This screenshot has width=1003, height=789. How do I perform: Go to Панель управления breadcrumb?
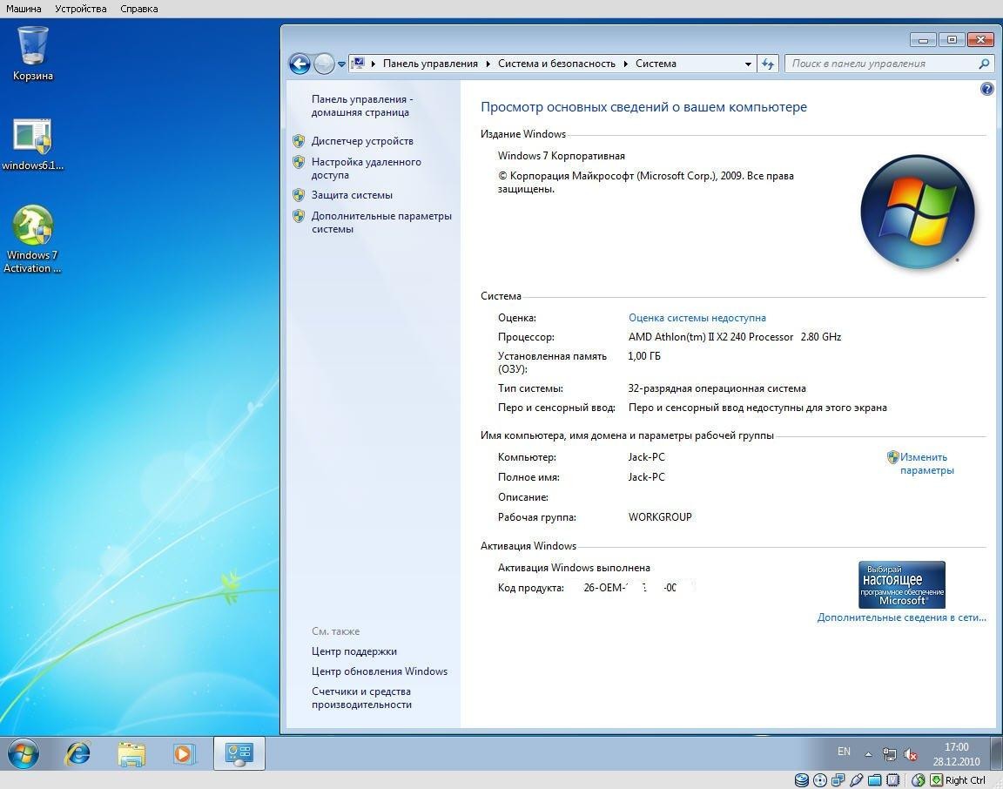click(430, 64)
